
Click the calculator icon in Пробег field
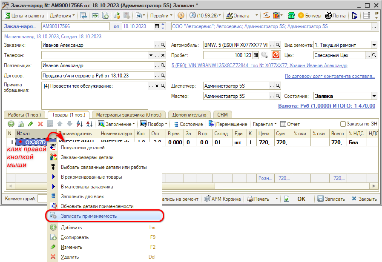pos(256,55)
